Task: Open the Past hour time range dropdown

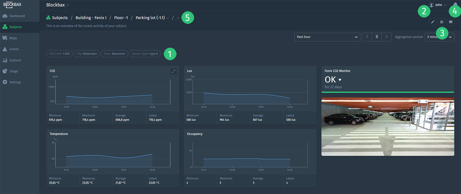Action: tap(327, 37)
